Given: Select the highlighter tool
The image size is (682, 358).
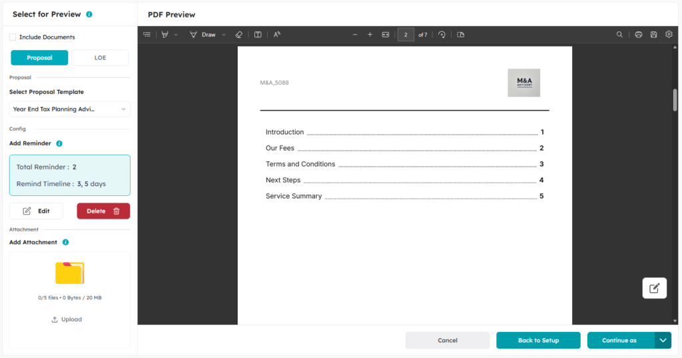Looking at the screenshot, I should pyautogui.click(x=165, y=35).
